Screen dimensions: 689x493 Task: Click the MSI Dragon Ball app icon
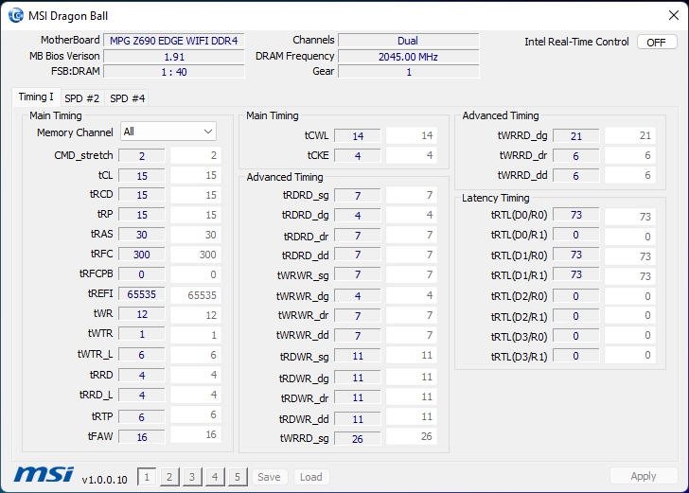(x=16, y=16)
